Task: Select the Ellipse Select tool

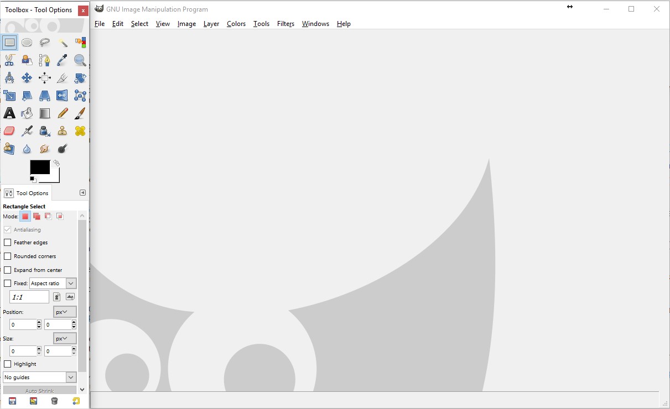Action: pos(27,43)
